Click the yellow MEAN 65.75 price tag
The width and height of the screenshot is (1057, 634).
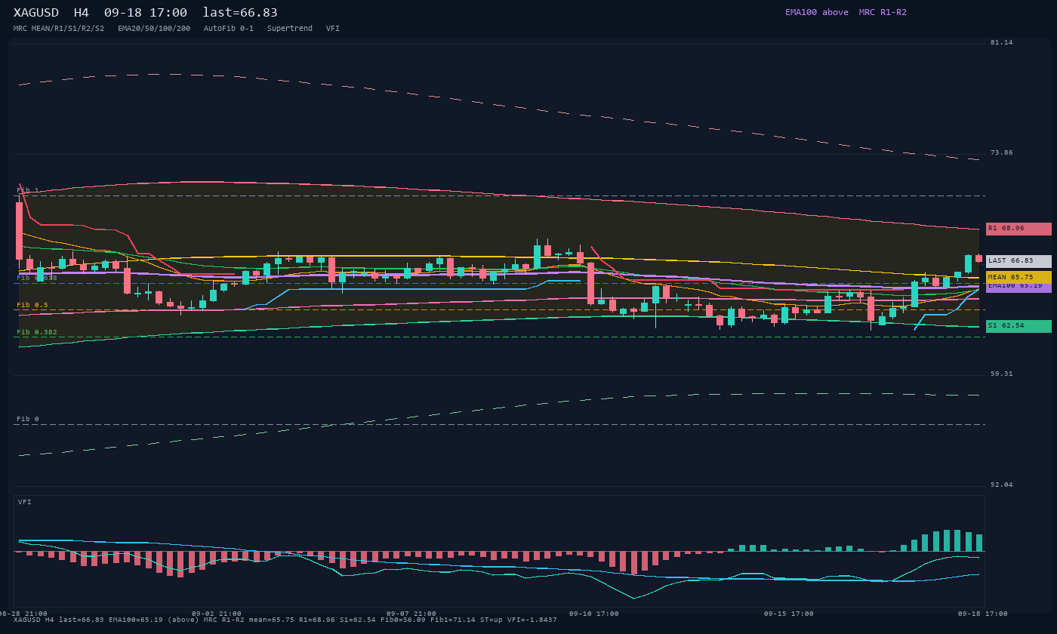1018,278
